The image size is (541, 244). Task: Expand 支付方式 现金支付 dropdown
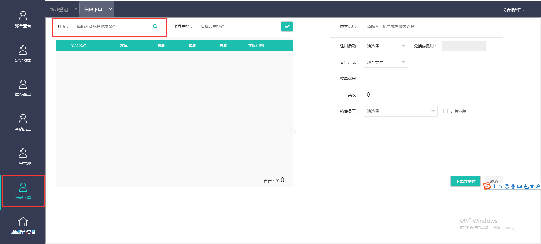pyautogui.click(x=386, y=62)
